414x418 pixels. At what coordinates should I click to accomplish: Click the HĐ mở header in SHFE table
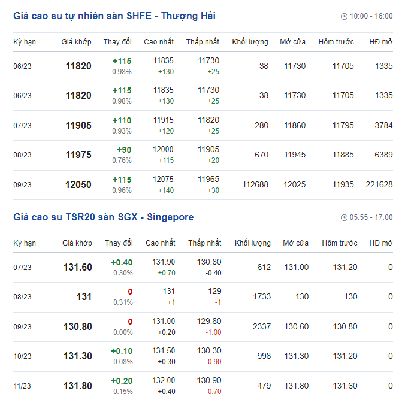pos(380,42)
